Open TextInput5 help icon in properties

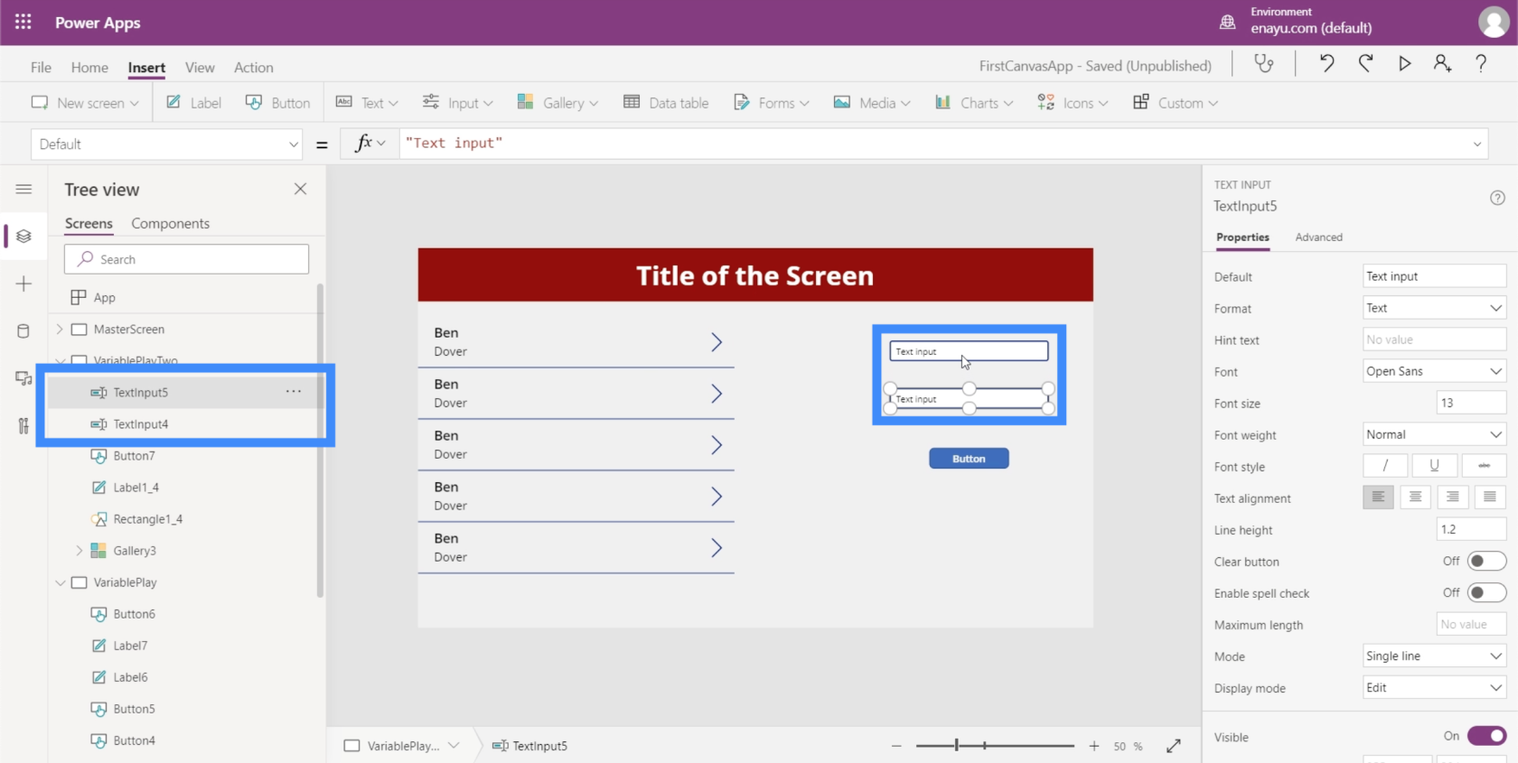tap(1497, 198)
